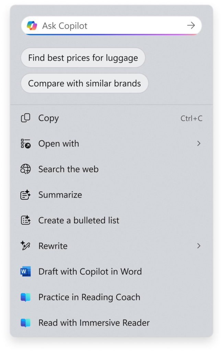Select the Summarize sparkle icon
This screenshot has height=352, width=223.
click(25, 195)
